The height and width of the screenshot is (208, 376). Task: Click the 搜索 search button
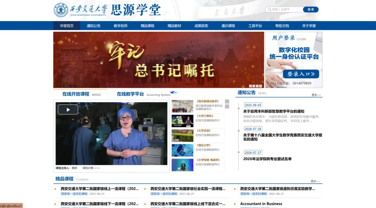click(311, 9)
